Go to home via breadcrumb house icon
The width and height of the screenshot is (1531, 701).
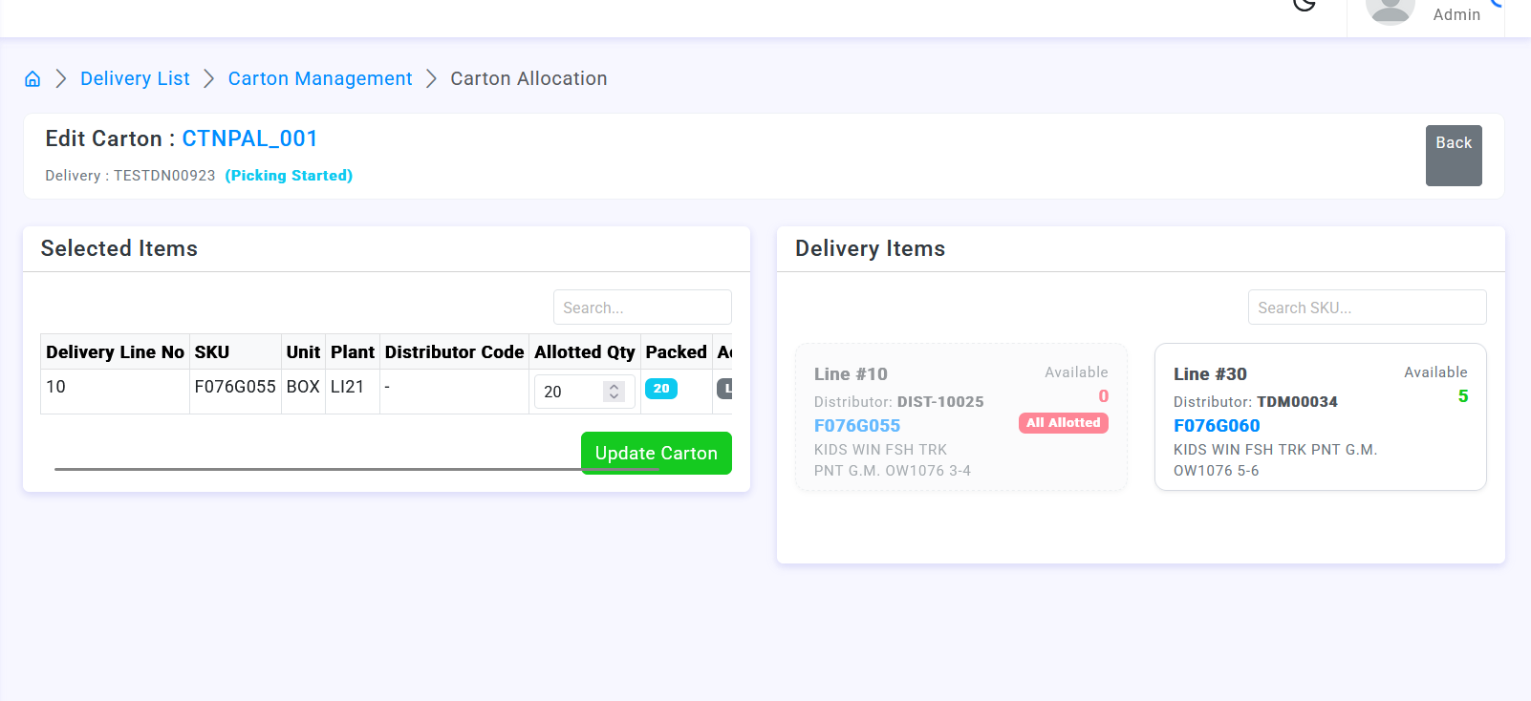(32, 79)
